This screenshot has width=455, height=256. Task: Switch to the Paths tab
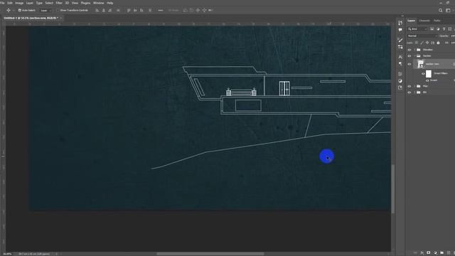click(x=437, y=21)
